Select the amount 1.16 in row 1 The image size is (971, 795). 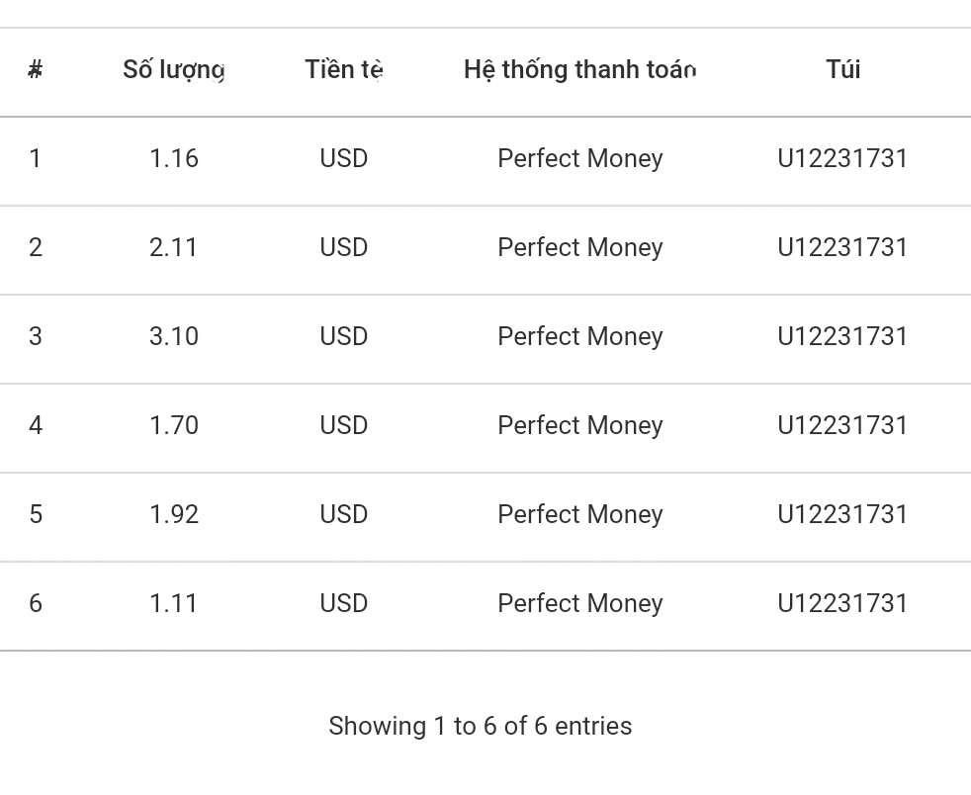pyautogui.click(x=174, y=159)
